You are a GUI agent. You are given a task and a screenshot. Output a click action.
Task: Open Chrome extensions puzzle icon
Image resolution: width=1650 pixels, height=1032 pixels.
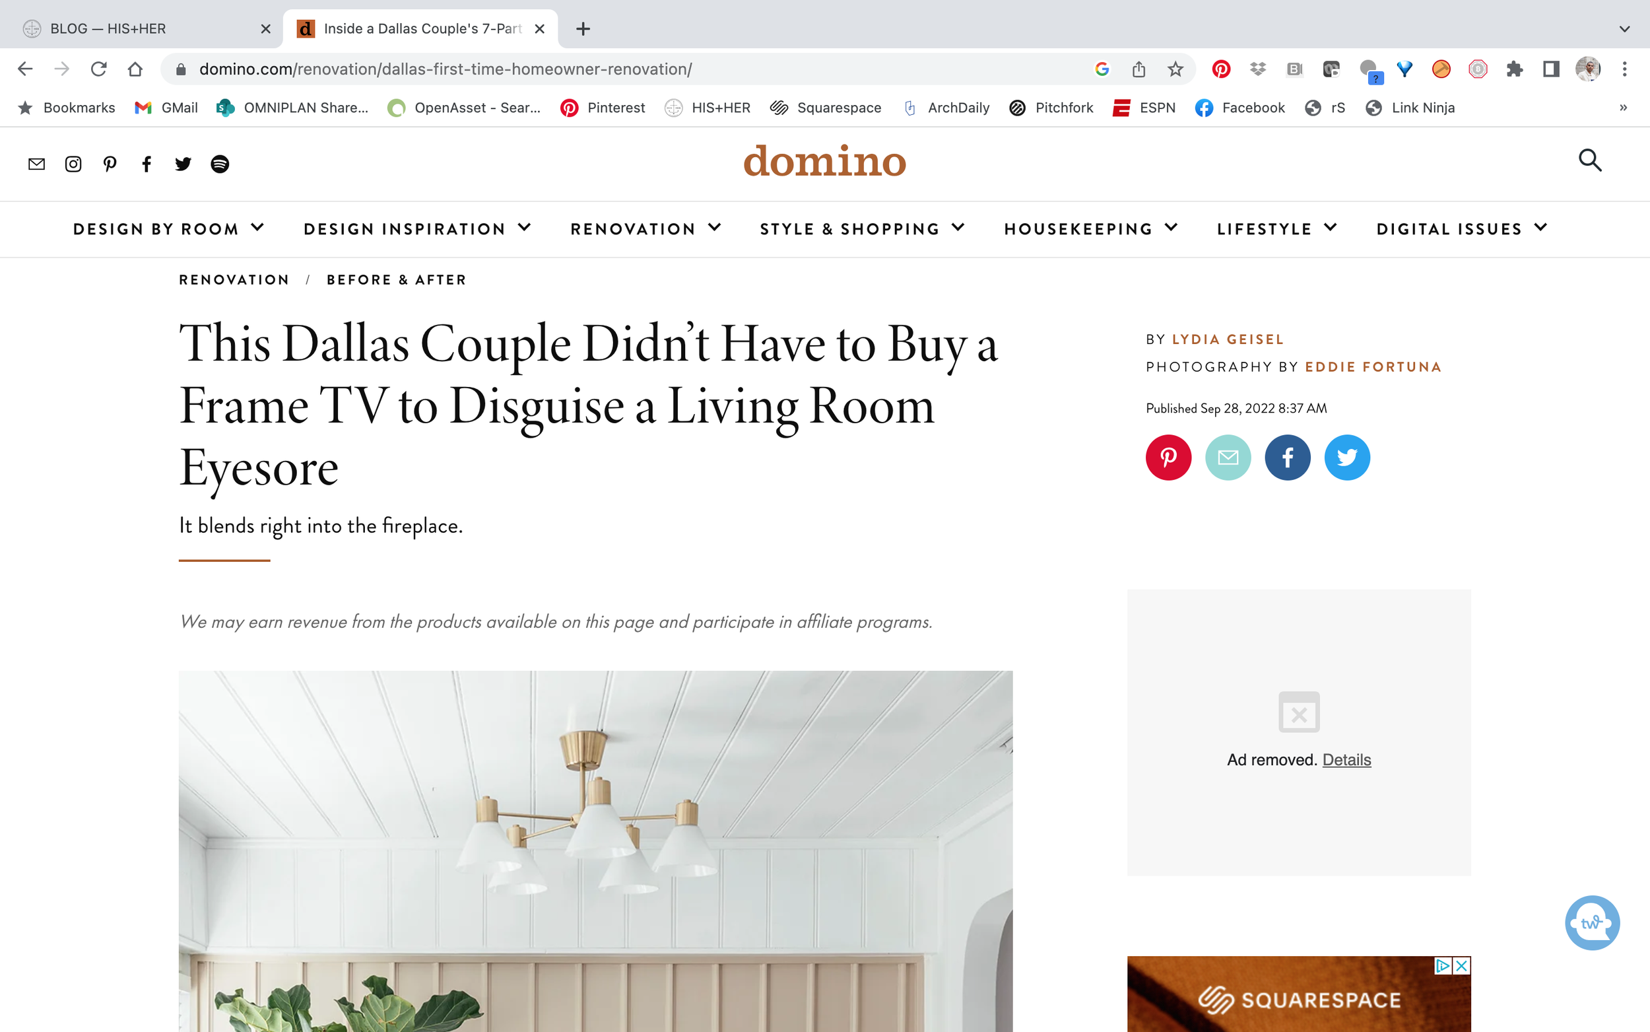point(1514,69)
